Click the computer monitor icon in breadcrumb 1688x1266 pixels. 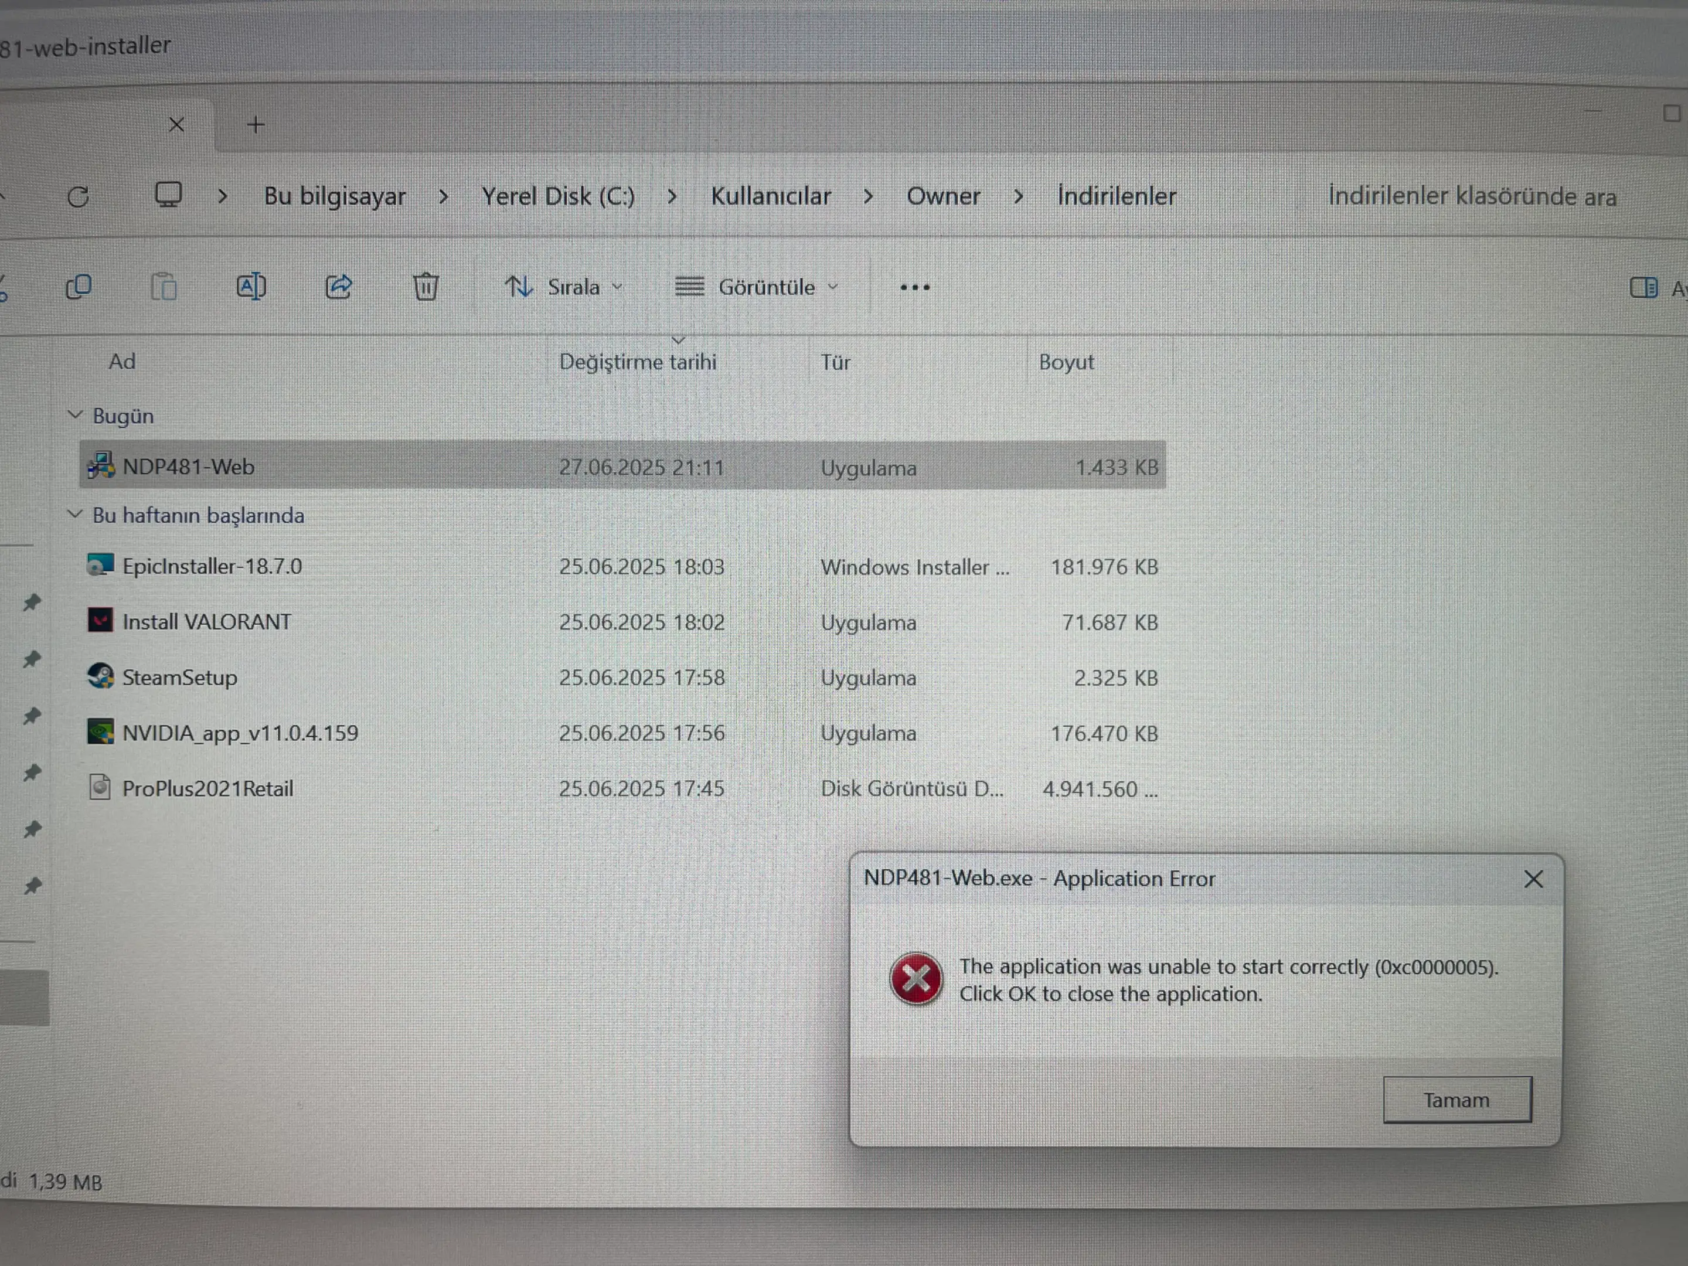point(168,195)
